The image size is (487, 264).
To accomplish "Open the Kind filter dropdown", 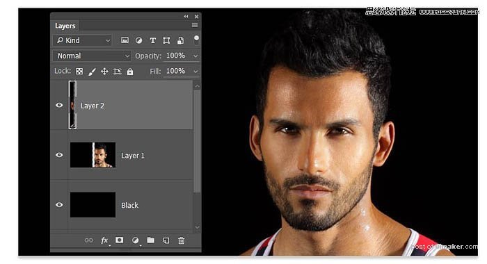I will [x=83, y=40].
